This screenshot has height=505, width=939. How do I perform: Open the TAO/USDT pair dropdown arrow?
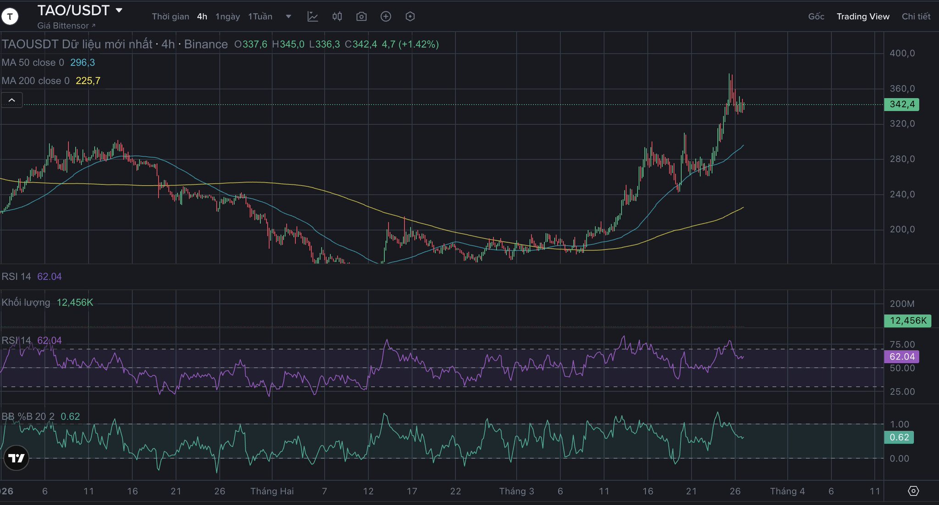(x=119, y=10)
